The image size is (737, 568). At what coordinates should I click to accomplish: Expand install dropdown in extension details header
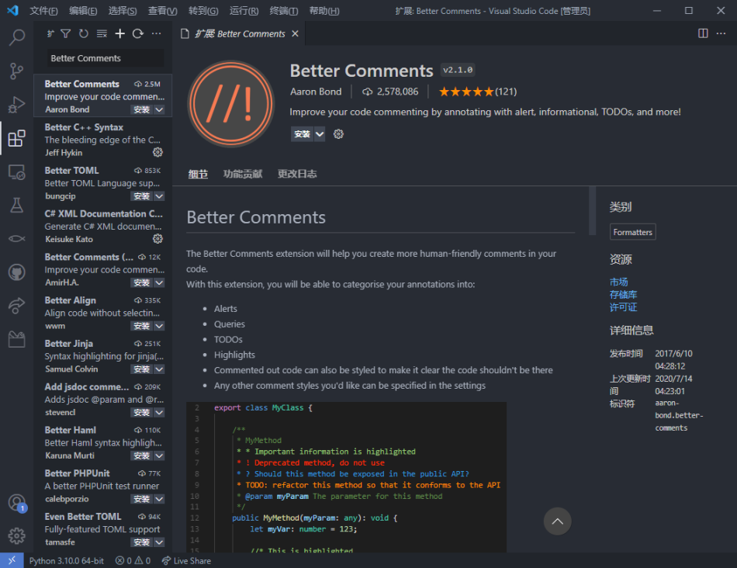click(x=320, y=134)
